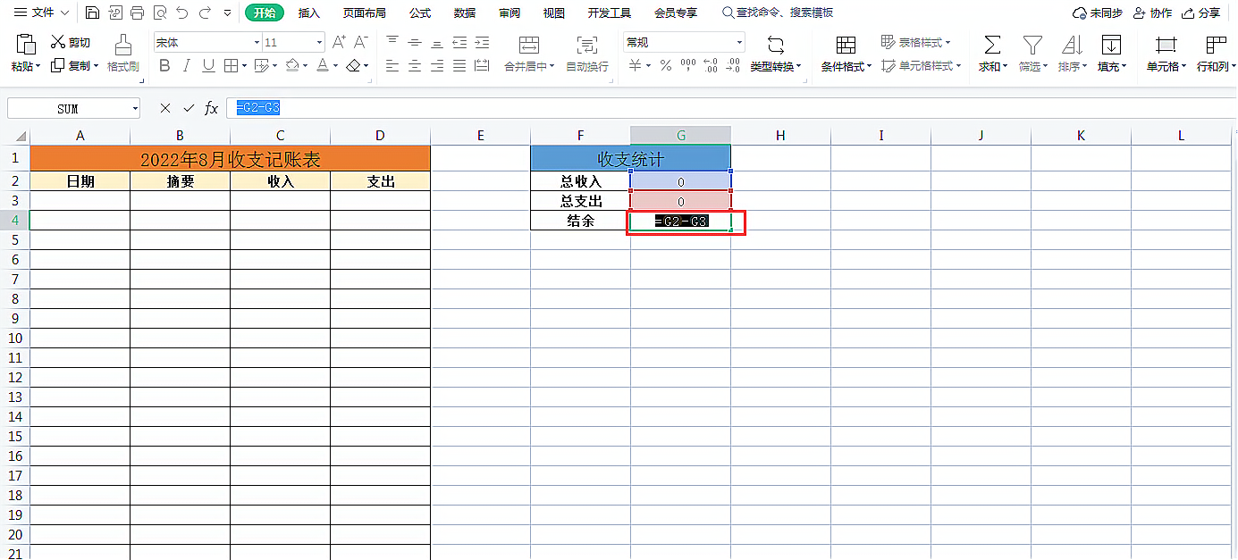Open Print Preview from quick access bar
This screenshot has height=560, width=1238.
click(160, 13)
